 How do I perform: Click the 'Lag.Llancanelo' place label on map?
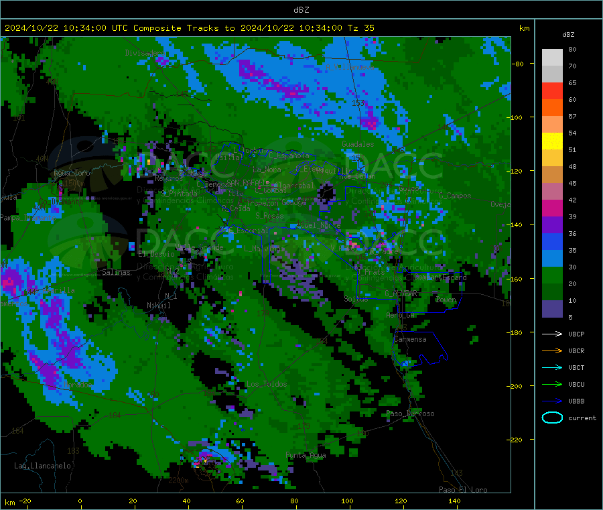click(43, 466)
